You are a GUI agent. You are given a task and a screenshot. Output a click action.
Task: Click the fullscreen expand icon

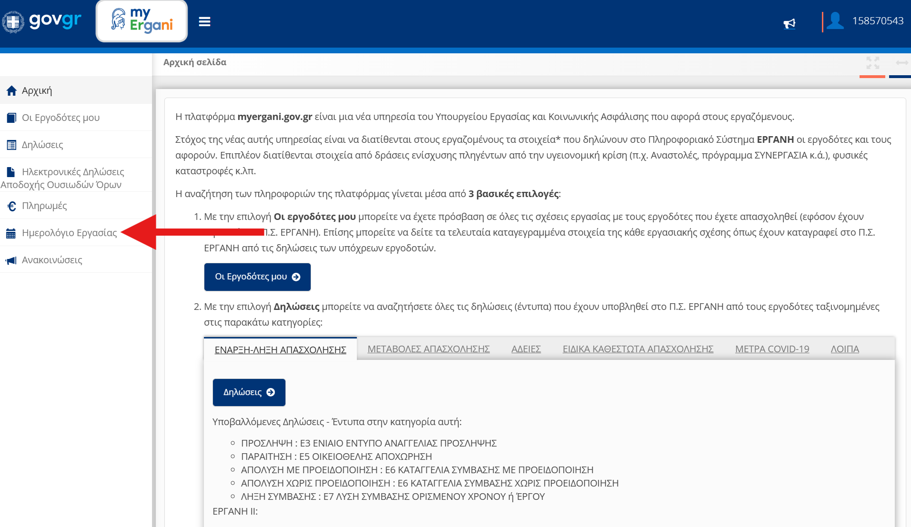point(872,63)
